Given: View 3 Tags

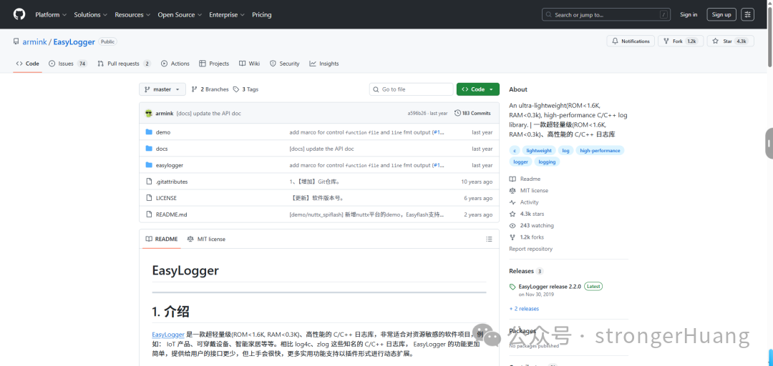Looking at the screenshot, I should (245, 89).
